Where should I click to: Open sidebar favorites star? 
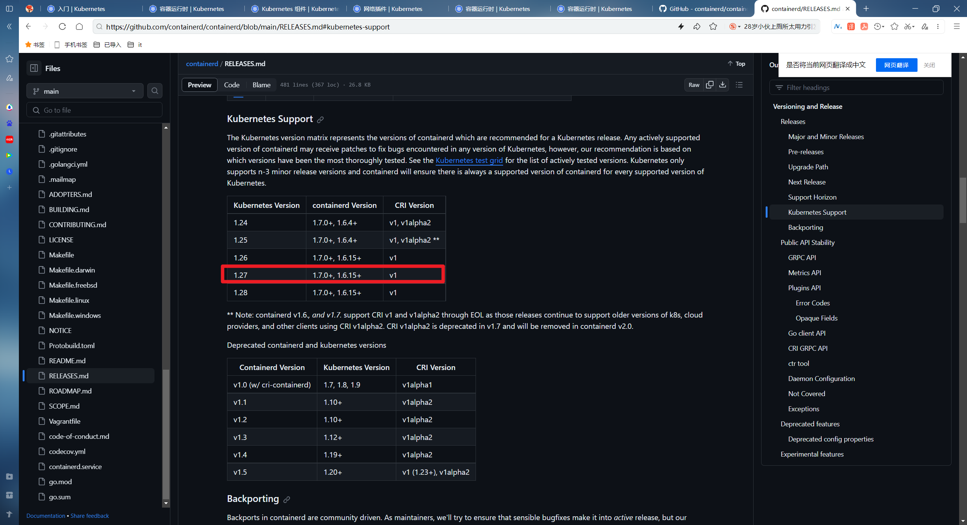point(9,59)
